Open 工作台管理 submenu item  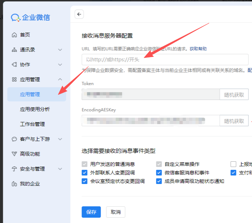[33, 124]
